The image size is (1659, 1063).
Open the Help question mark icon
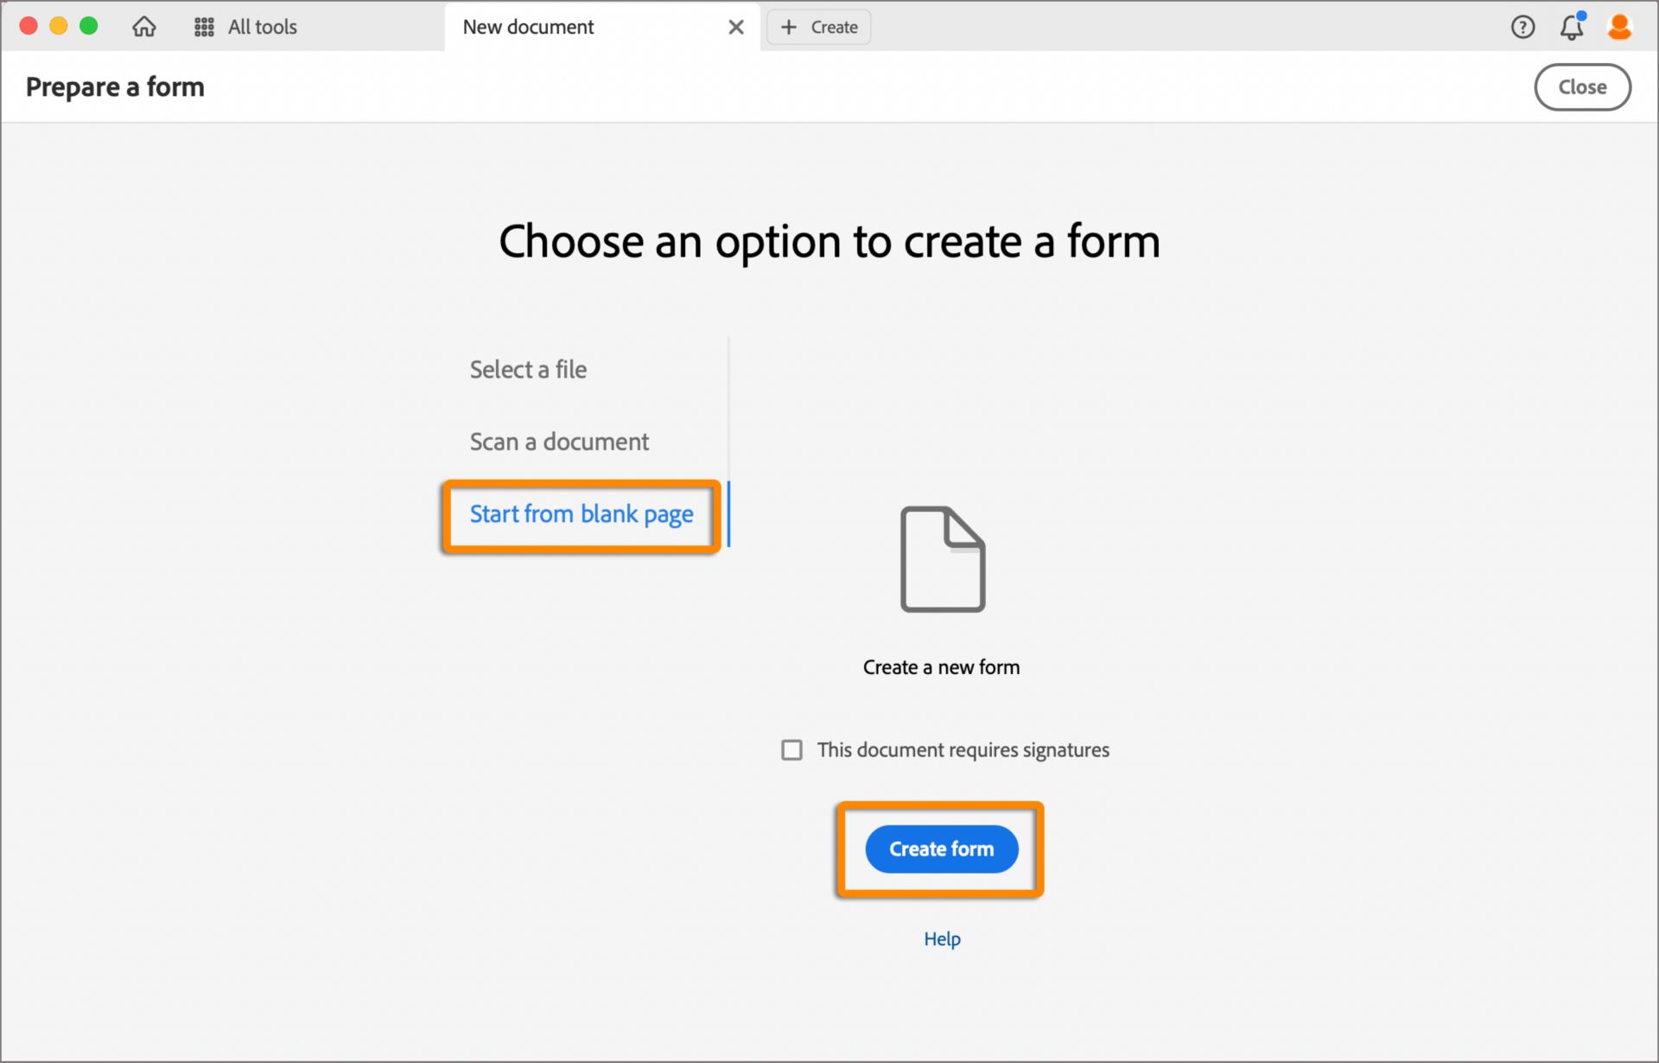pos(1522,28)
